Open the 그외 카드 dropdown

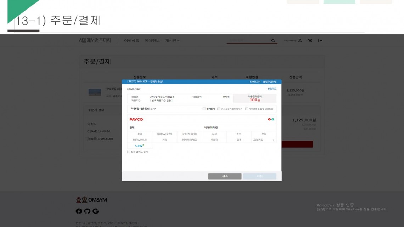(x=264, y=140)
